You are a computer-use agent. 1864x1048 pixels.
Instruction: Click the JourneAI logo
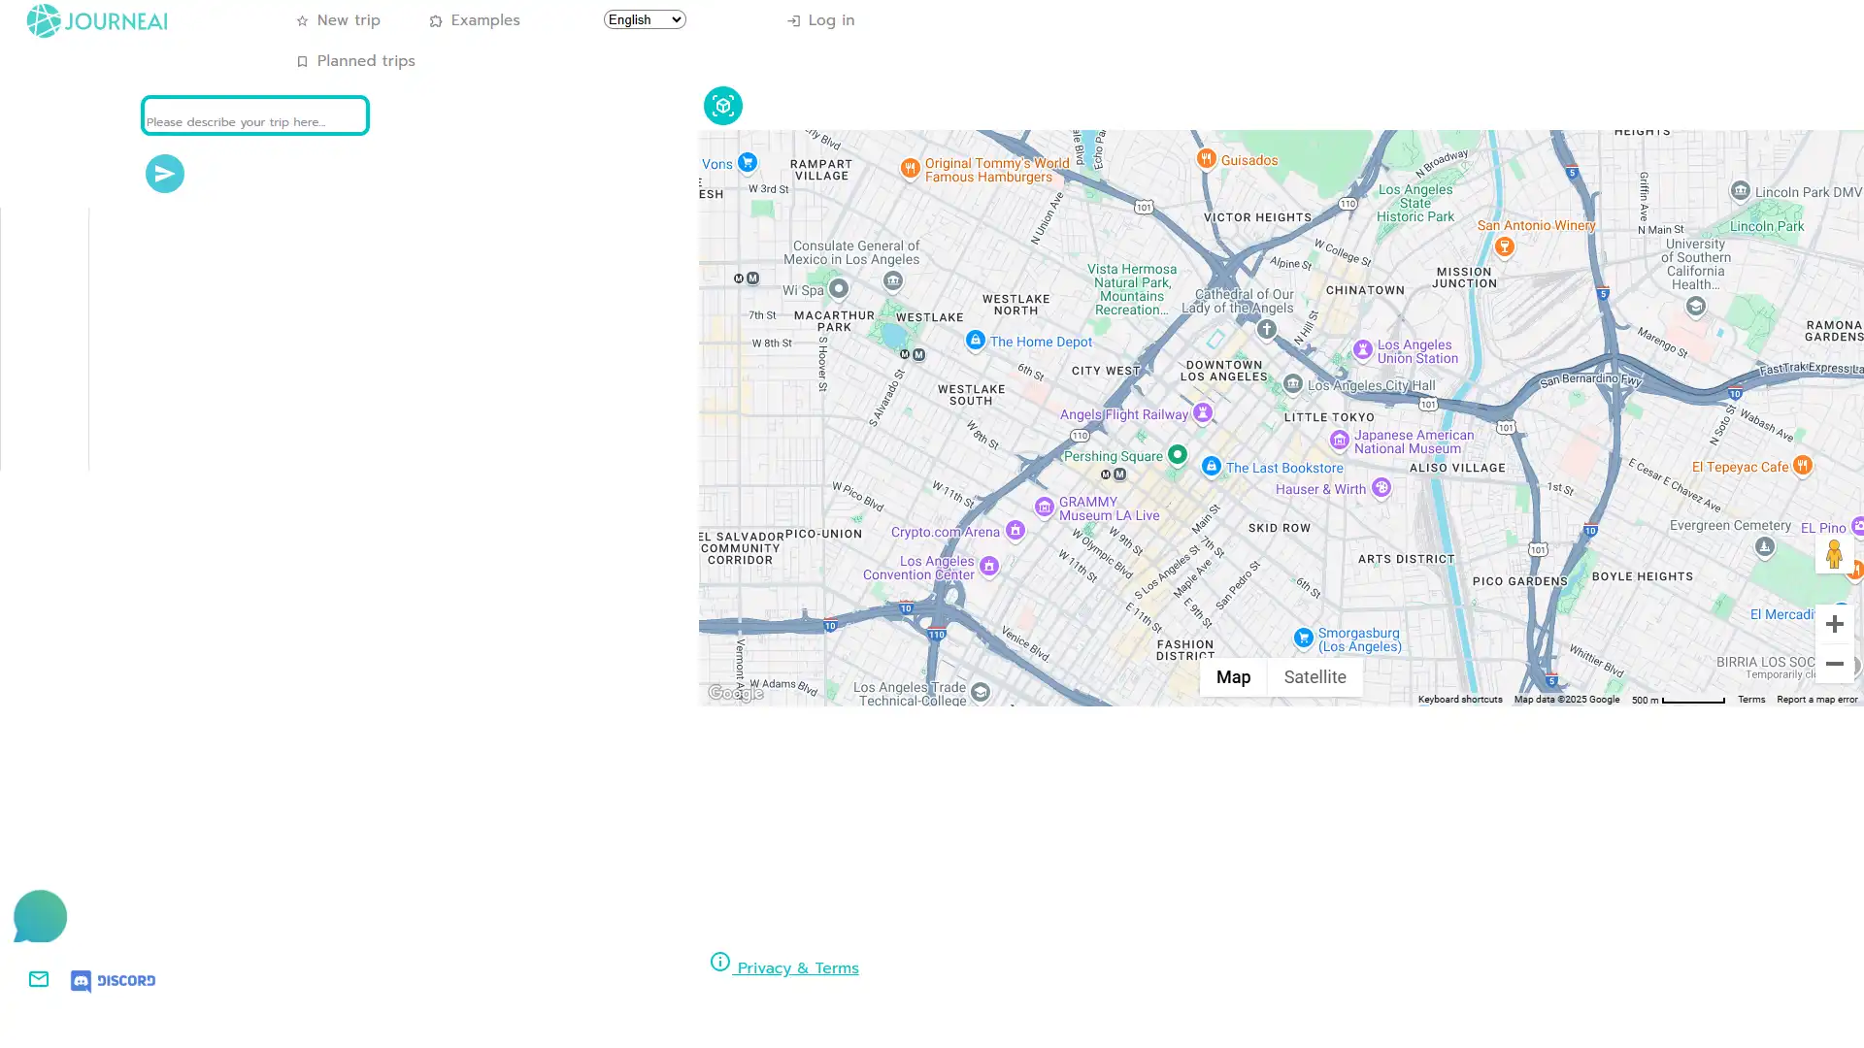(x=97, y=20)
